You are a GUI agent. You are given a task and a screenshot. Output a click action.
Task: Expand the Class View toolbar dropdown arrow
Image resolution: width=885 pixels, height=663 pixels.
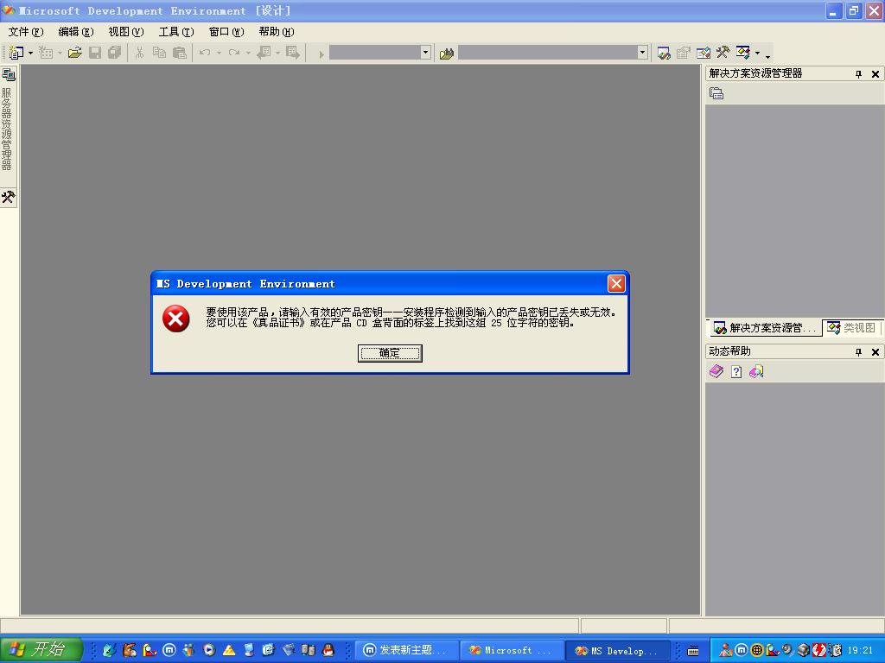coord(757,54)
